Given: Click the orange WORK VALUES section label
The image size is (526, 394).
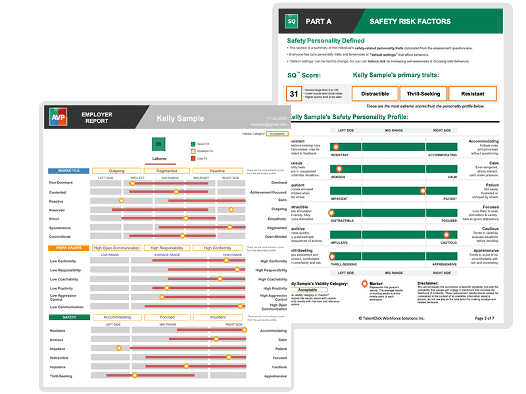Looking at the screenshot, I should coord(69,248).
